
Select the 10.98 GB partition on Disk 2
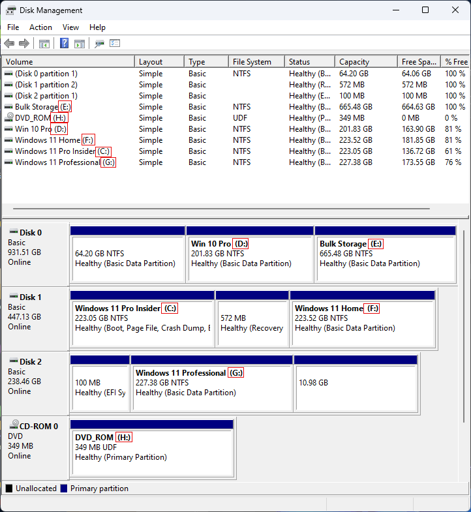[356, 383]
